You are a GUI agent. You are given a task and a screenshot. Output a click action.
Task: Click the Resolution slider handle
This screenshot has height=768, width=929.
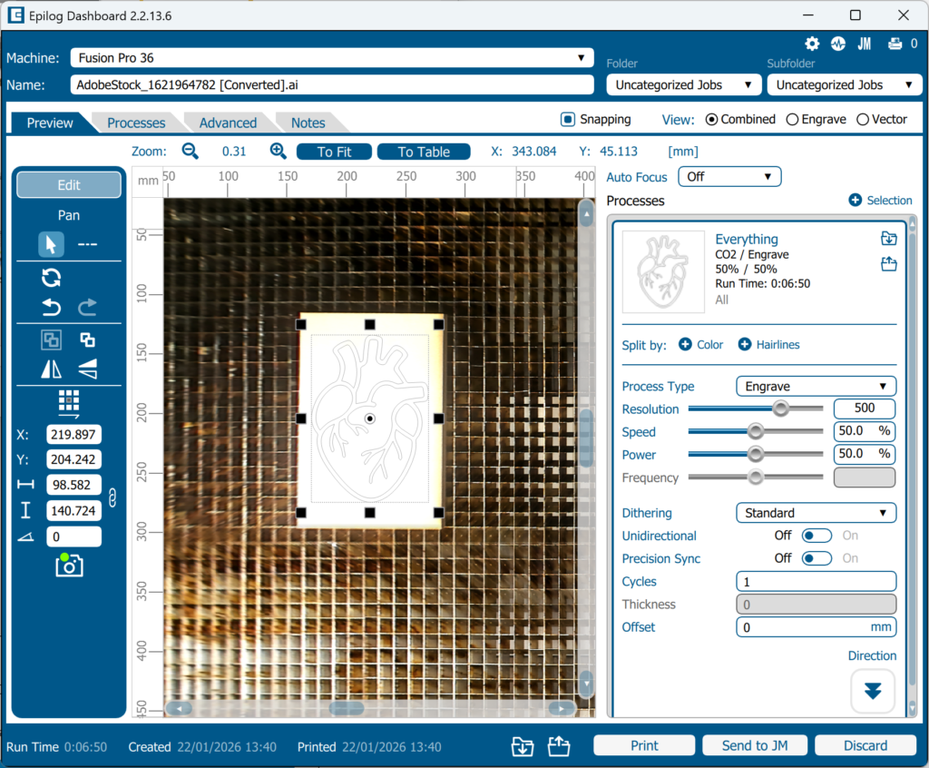pyautogui.click(x=781, y=409)
